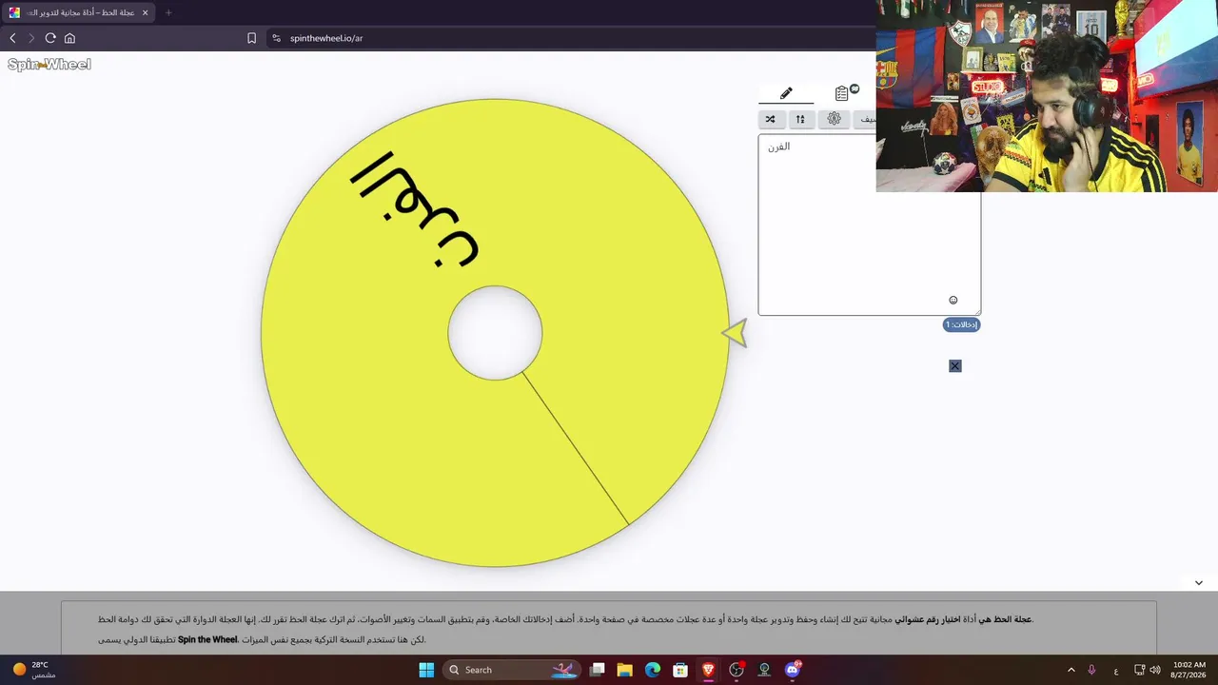Open Microsoft Store from the taskbar
Image resolution: width=1218 pixels, height=685 pixels.
click(x=680, y=670)
